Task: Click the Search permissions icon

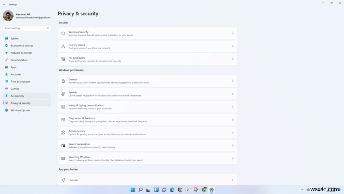Action: click(63, 146)
